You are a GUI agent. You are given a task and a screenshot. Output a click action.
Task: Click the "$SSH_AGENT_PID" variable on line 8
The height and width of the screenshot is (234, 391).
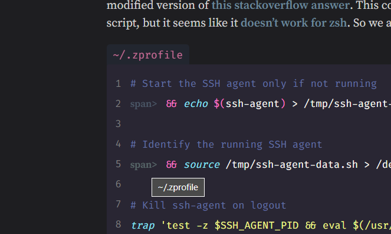(257, 226)
